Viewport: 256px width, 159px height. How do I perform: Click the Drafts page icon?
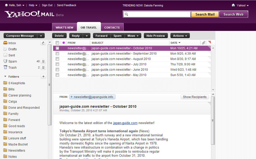(x=5, y=49)
